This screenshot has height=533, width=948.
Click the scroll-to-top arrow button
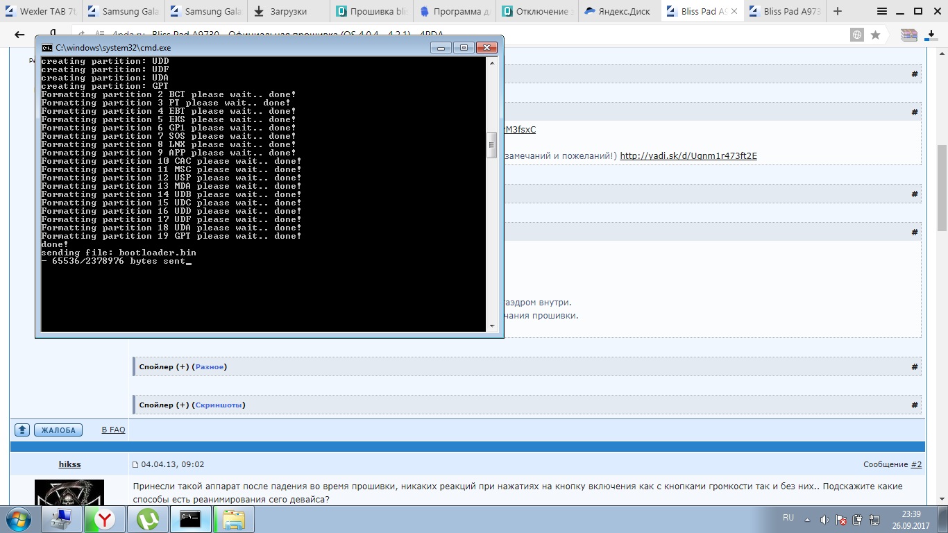click(x=22, y=430)
